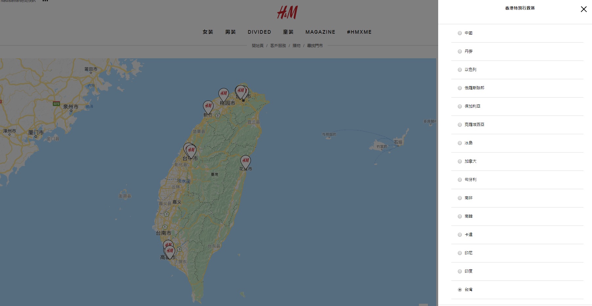Viewport: 592px width, 306px height.
Task: Select the 印度 radio option
Action: tap(460, 271)
